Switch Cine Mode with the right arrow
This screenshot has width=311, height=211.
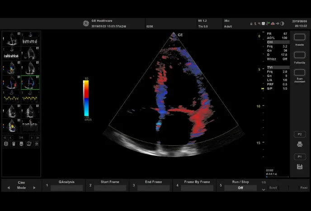click(x=34, y=187)
